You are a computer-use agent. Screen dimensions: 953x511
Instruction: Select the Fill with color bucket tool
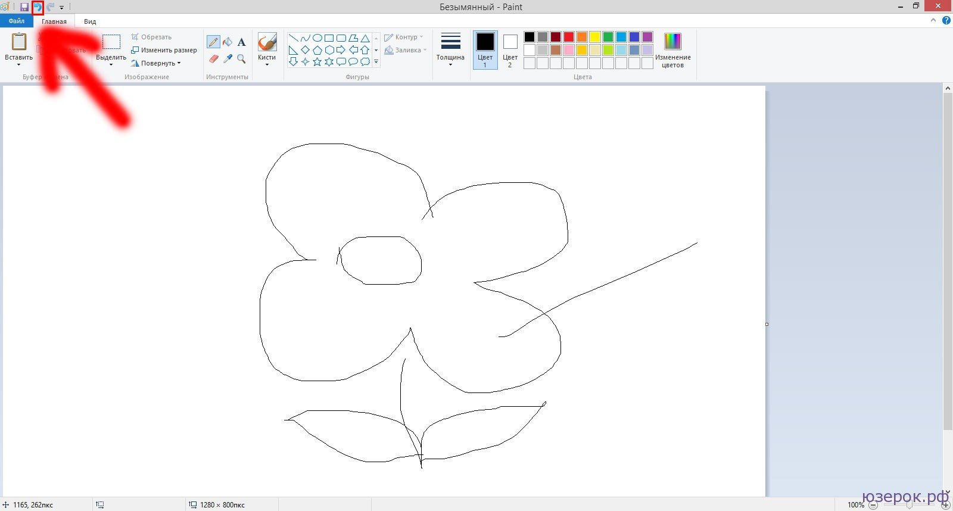coord(228,42)
